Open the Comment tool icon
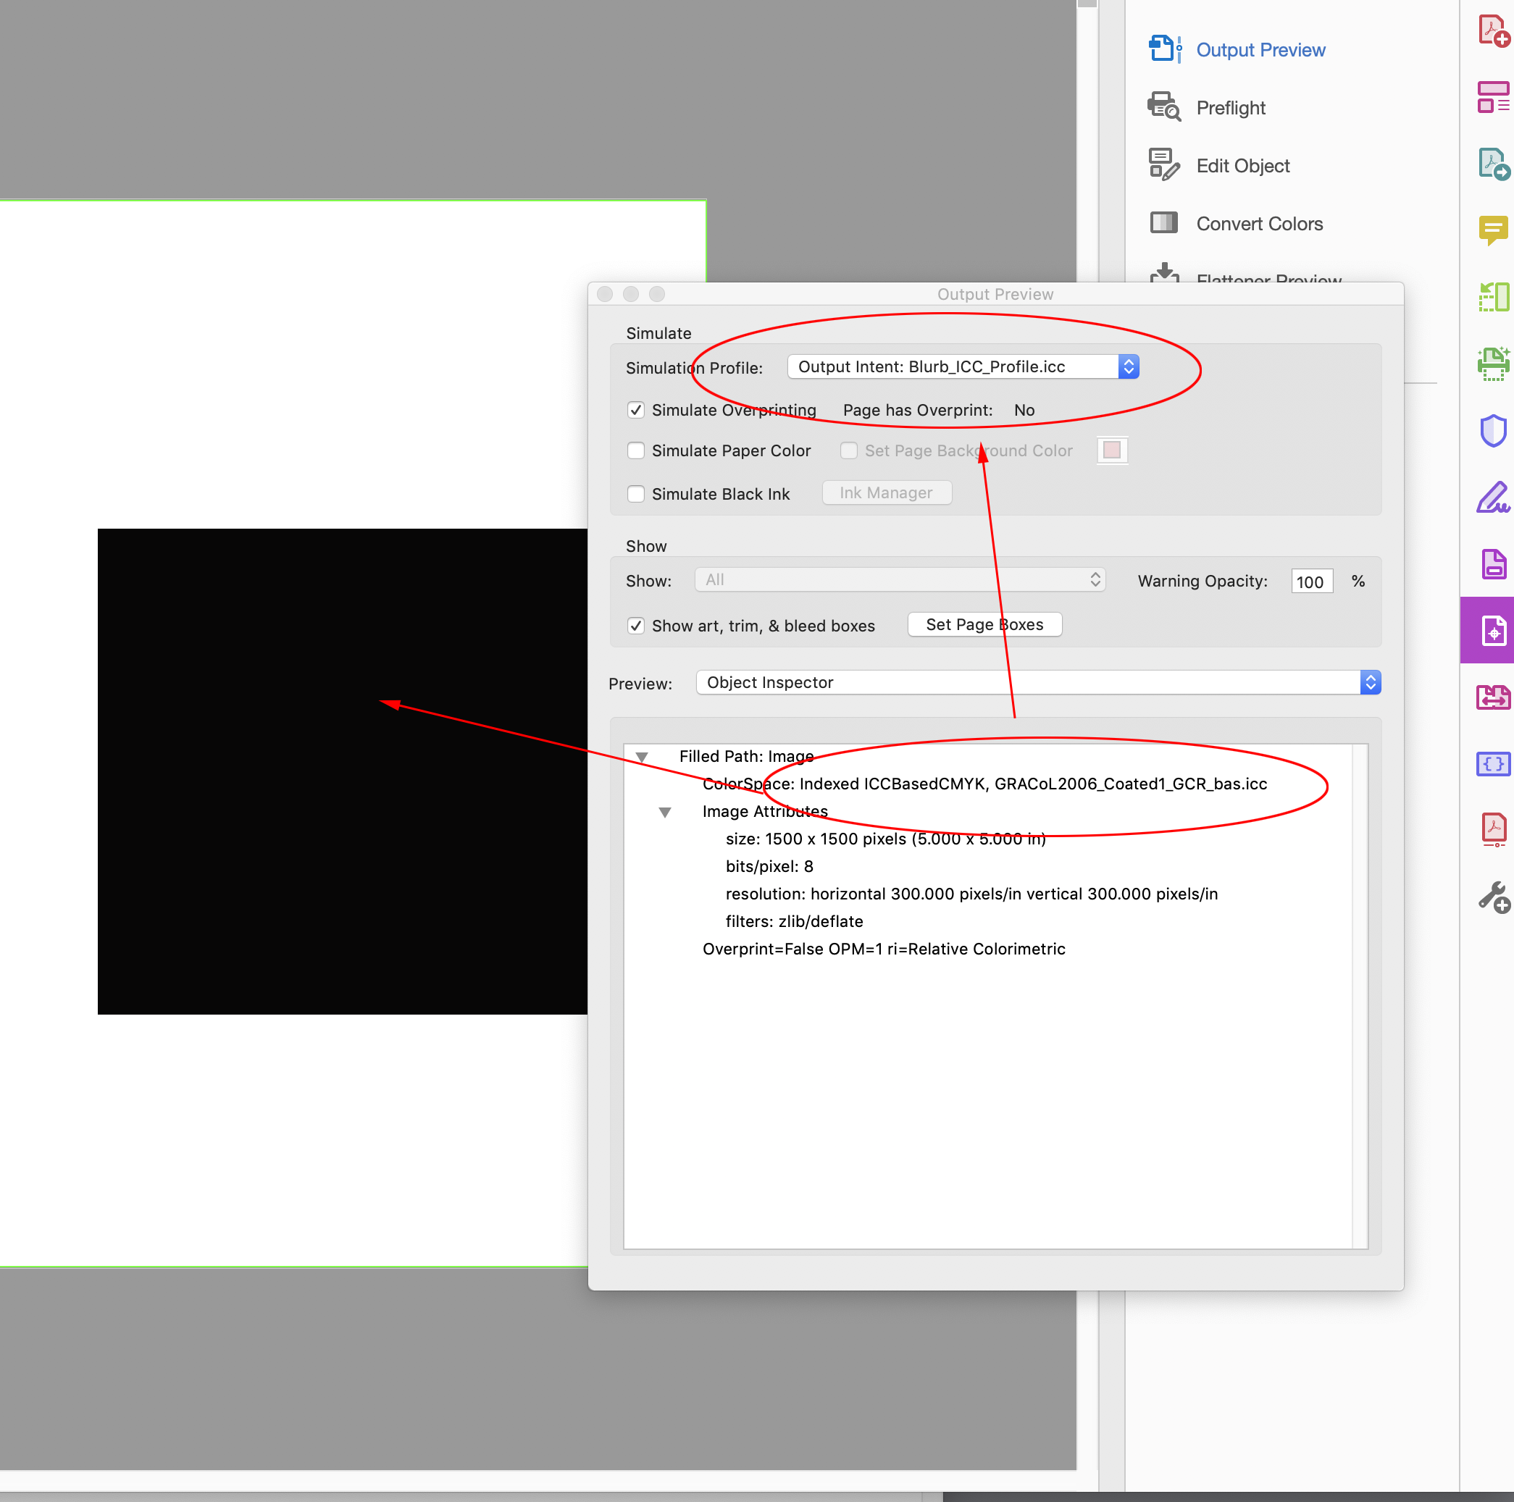Image resolution: width=1514 pixels, height=1502 pixels. 1493,230
